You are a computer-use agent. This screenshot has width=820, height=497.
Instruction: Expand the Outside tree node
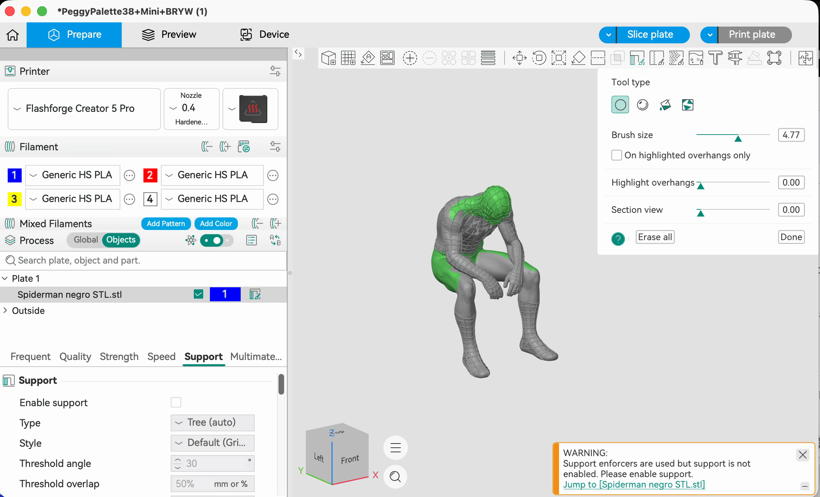pyautogui.click(x=5, y=311)
